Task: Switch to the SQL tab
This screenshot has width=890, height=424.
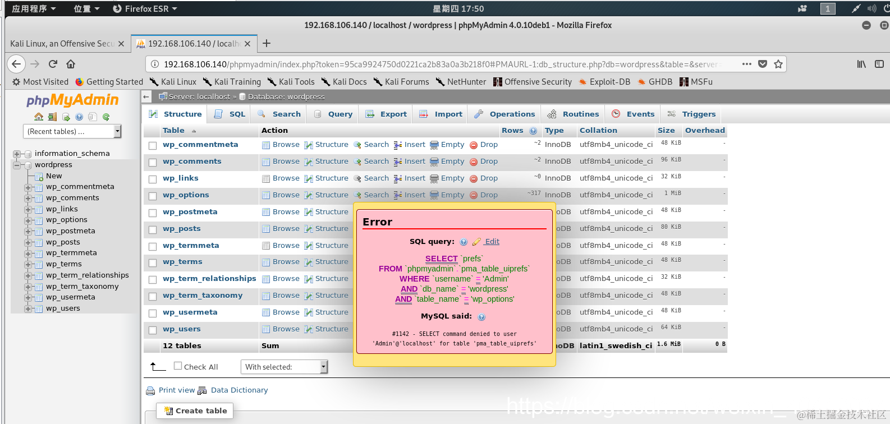Action: (x=230, y=114)
